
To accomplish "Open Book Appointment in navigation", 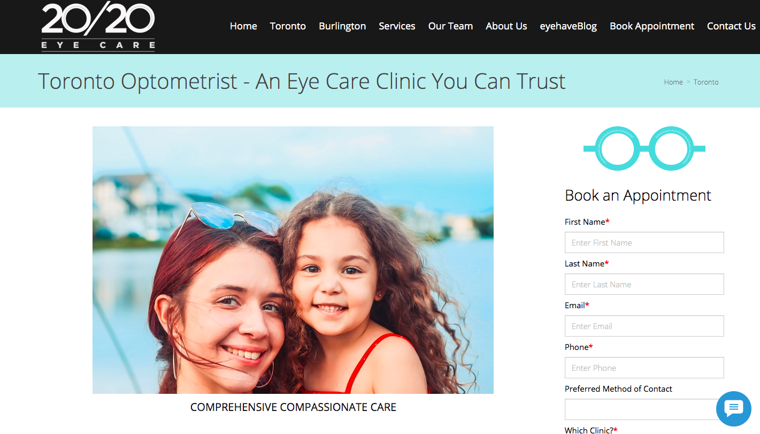I will tap(652, 26).
